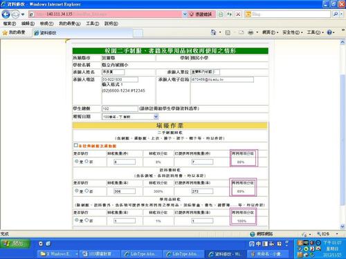Viewport: 346px width, 259px height.
Task: Stop loading with the red X icon
Action: pyautogui.click(x=238, y=15)
